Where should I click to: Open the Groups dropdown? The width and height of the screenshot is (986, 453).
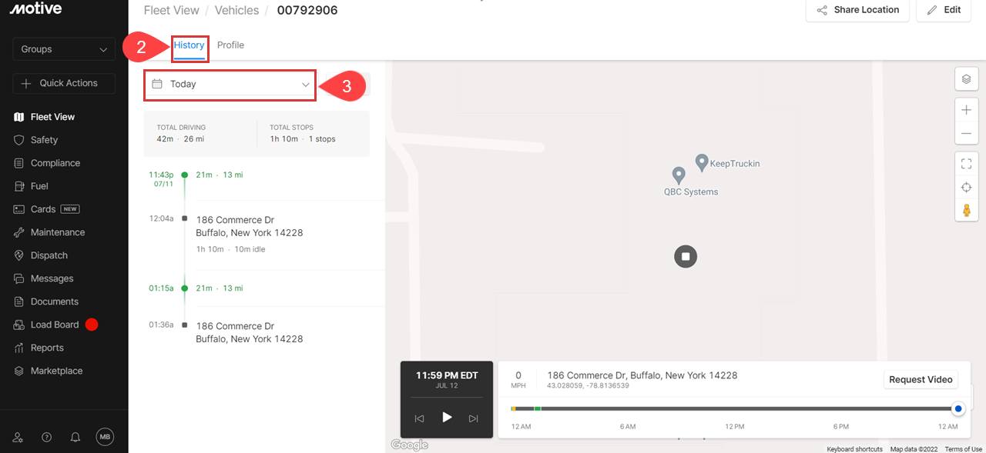pos(63,48)
